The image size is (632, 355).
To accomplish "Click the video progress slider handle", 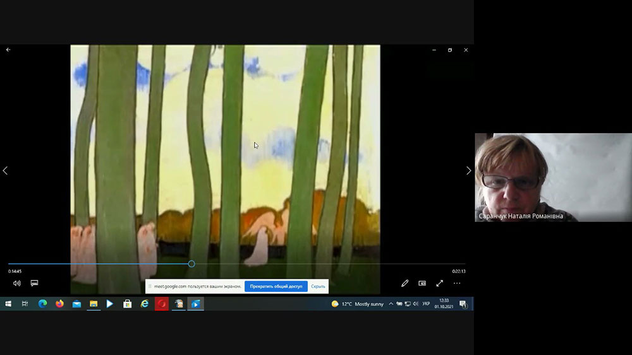I will [x=191, y=264].
